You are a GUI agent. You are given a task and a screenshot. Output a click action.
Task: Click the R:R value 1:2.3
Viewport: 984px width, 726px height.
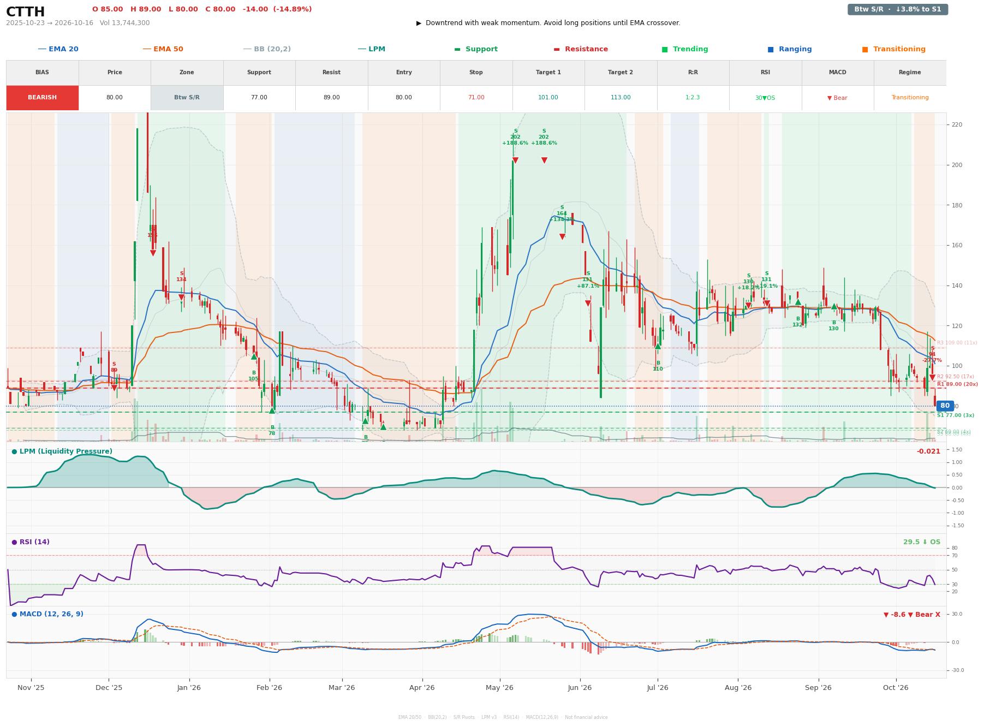click(x=693, y=98)
